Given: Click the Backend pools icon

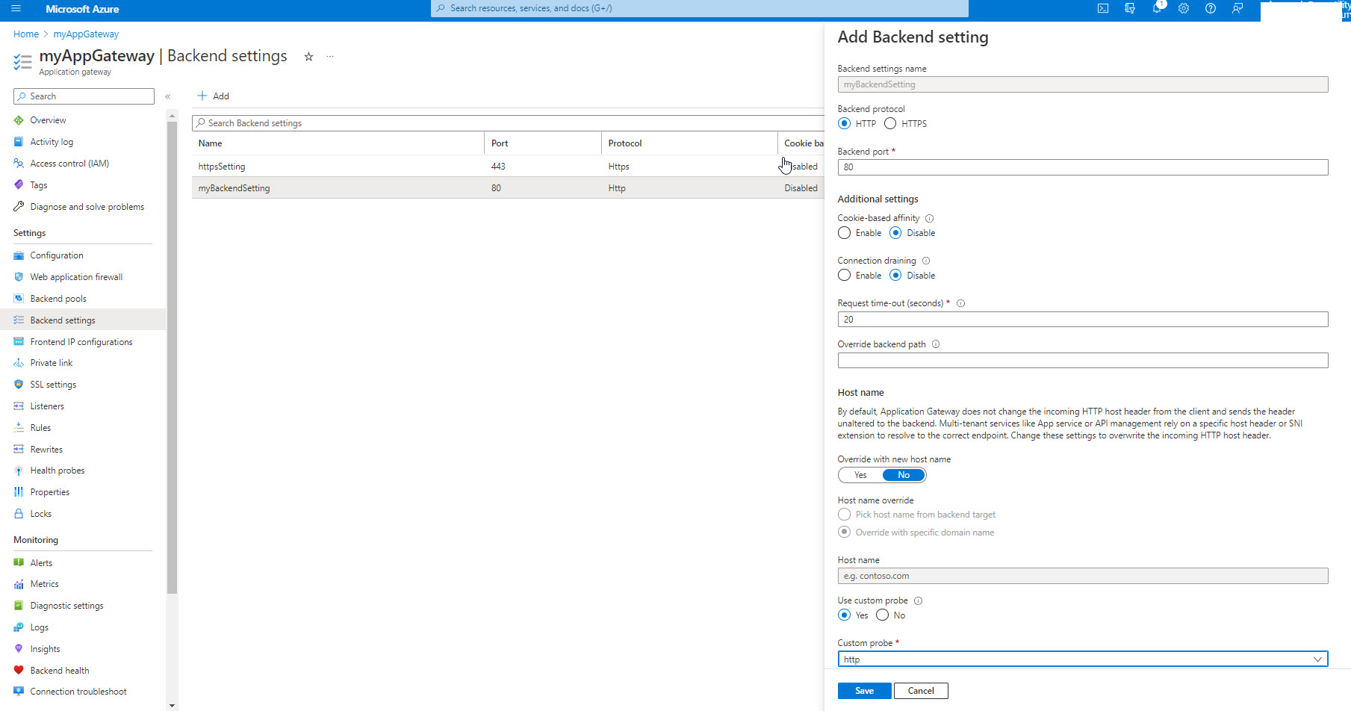Looking at the screenshot, I should (x=19, y=299).
